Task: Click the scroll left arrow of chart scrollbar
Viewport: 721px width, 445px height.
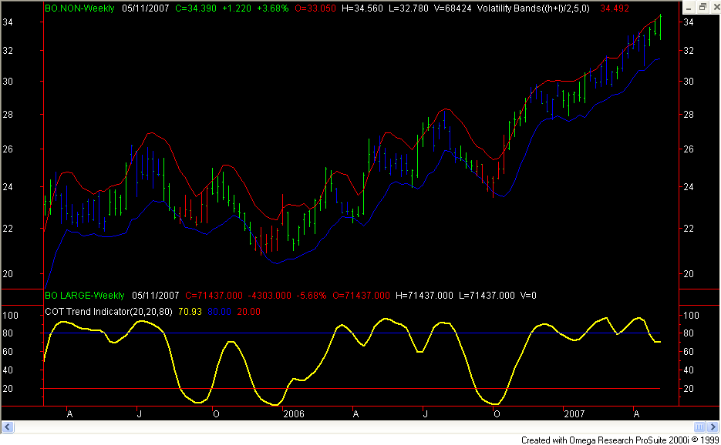Action: pos(8,427)
